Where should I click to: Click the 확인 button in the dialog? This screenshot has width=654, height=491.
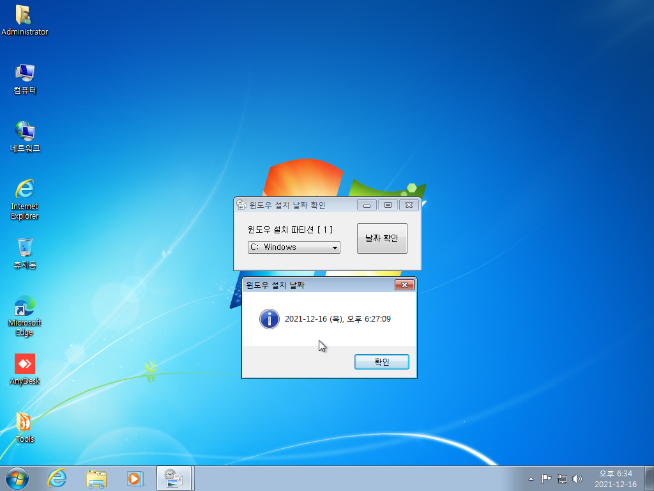[382, 362]
